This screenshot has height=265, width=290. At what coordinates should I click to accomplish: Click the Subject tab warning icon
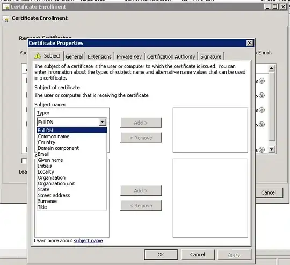pos(38,55)
